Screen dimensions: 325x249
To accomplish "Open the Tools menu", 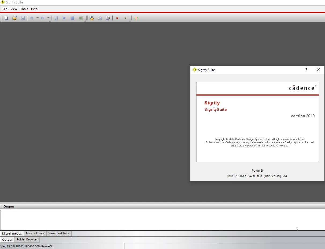I will point(24,9).
